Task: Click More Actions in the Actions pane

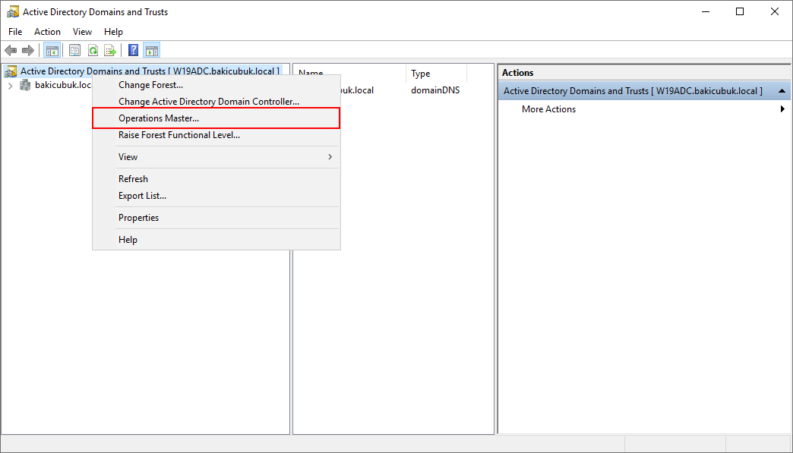Action: (548, 109)
